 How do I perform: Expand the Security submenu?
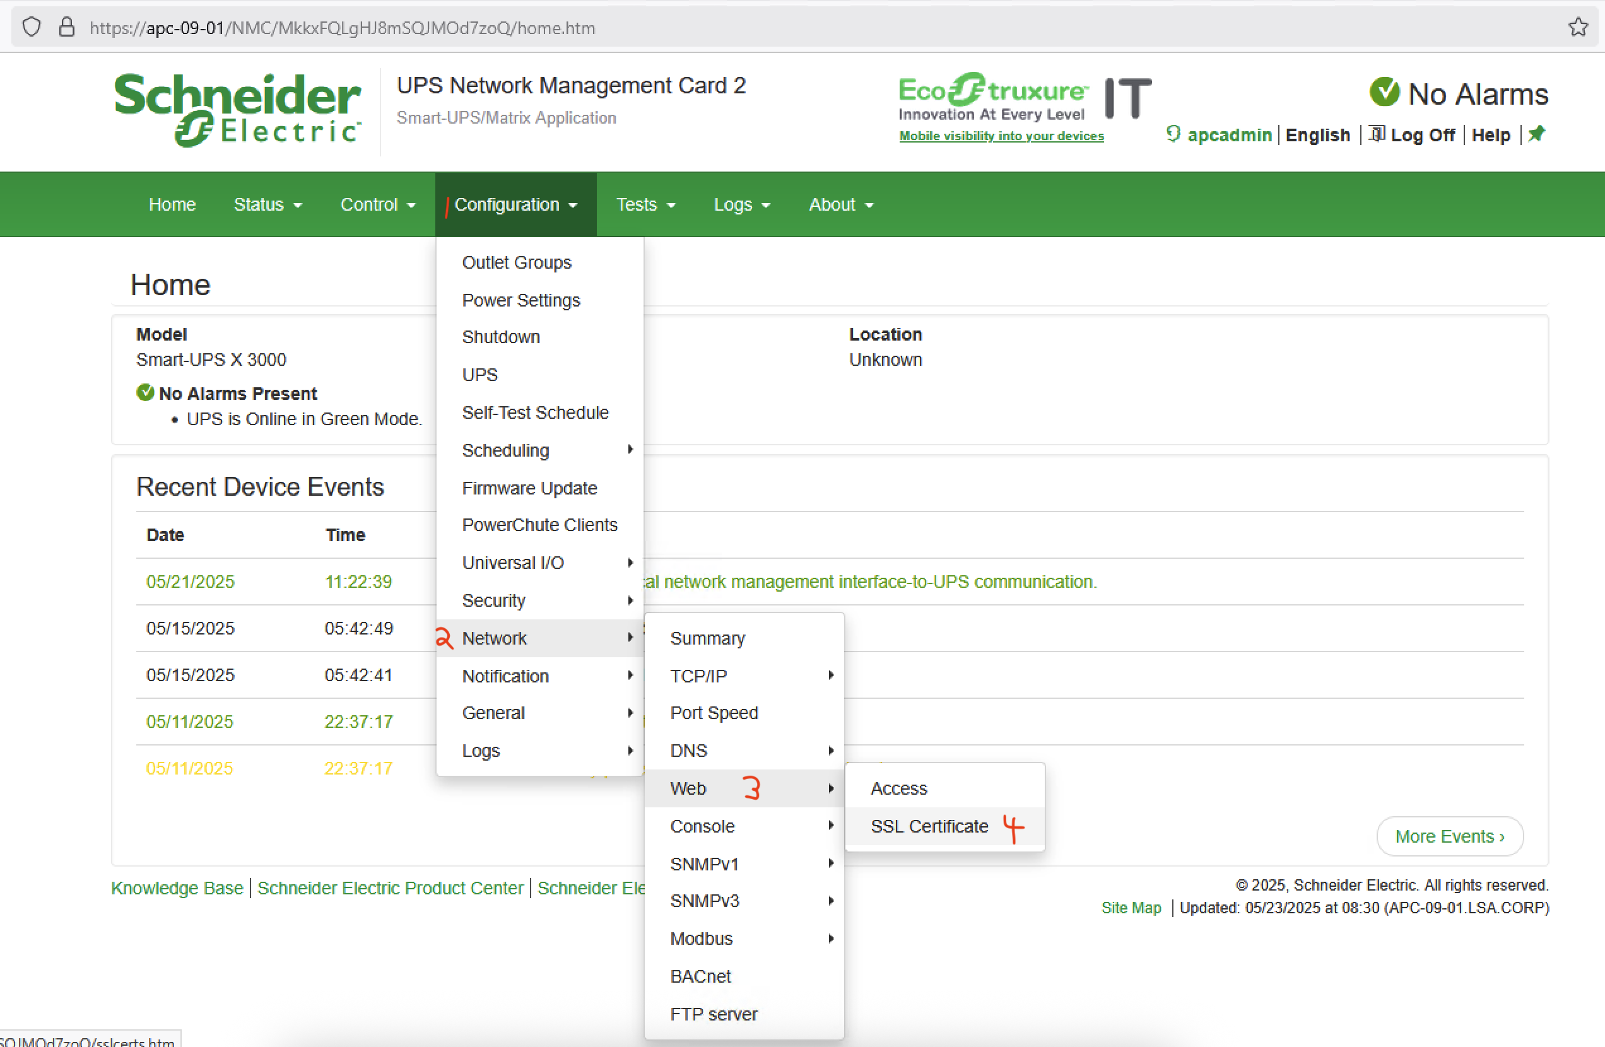click(539, 600)
